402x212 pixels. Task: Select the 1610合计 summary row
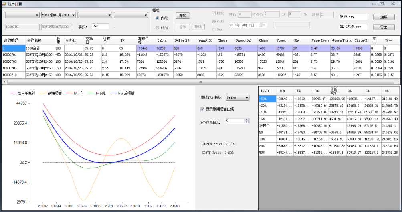pos(201,48)
